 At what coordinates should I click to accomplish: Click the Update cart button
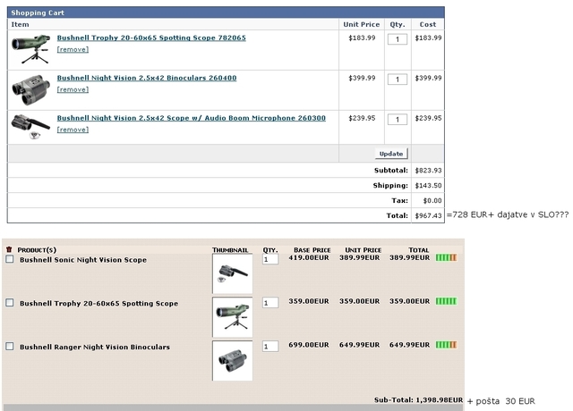tap(391, 154)
